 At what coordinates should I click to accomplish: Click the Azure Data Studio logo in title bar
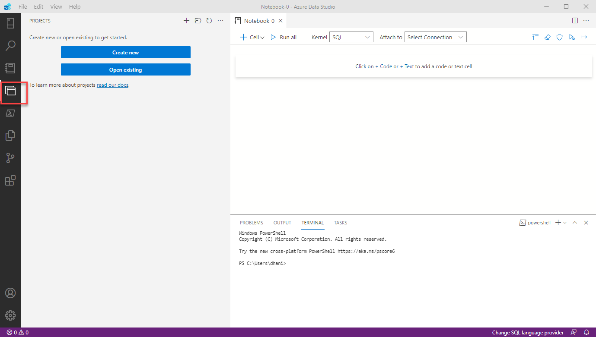[x=7, y=7]
